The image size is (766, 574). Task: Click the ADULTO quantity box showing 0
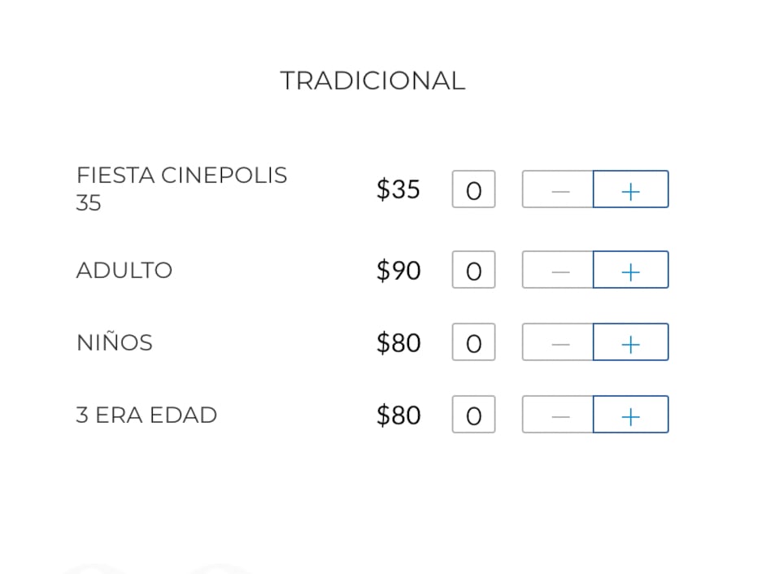click(473, 270)
